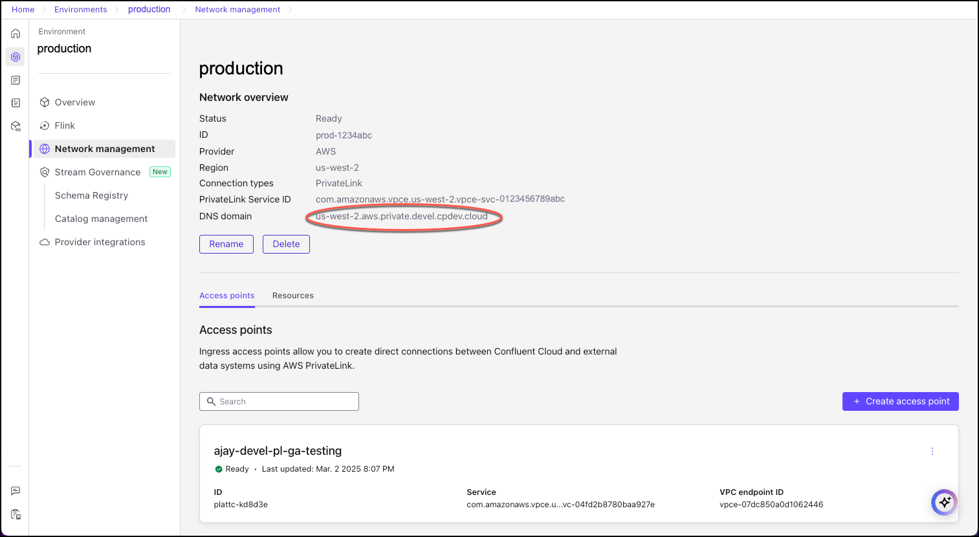Click the document icon below Environments in the rail
Image resolution: width=979 pixels, height=537 pixels.
pos(15,80)
